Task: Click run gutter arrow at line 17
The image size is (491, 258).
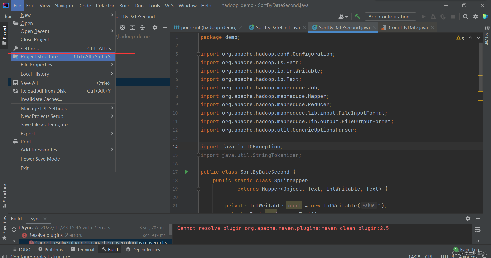Action: 186,172
